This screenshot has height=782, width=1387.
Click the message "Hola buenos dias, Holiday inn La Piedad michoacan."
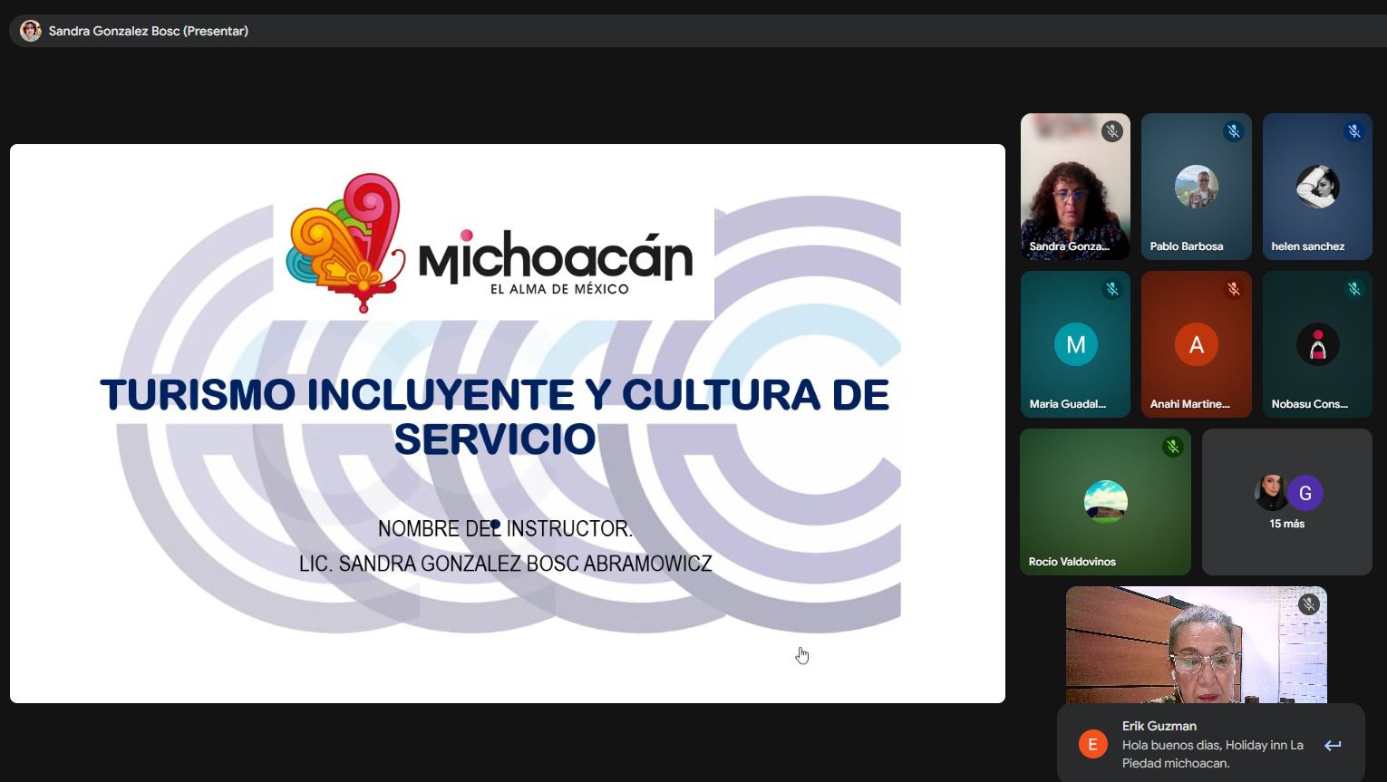coord(1213,754)
